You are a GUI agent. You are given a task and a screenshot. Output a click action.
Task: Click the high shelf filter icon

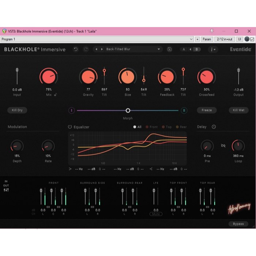click(151, 169)
